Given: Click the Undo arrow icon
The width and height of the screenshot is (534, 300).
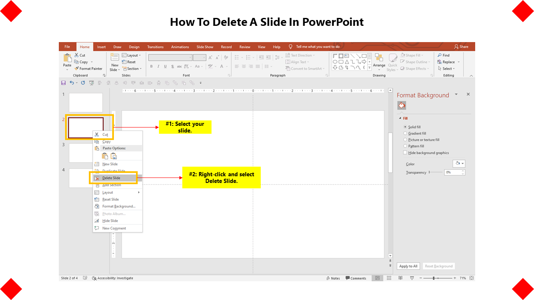Looking at the screenshot, I should (72, 83).
